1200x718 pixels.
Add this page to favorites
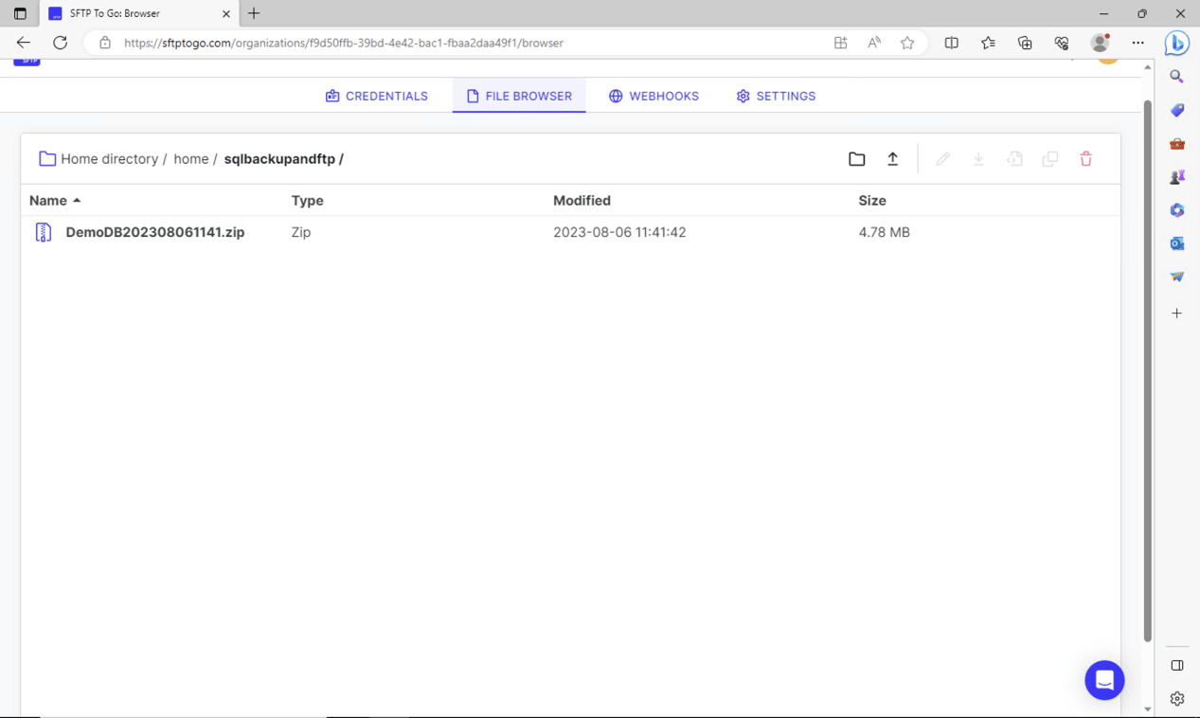[907, 43]
